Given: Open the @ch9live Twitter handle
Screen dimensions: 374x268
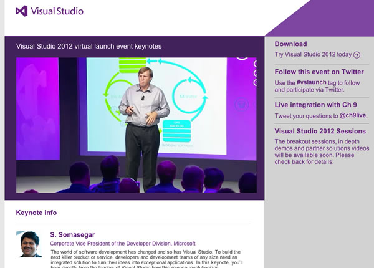Looking at the screenshot, I should [353, 115].
